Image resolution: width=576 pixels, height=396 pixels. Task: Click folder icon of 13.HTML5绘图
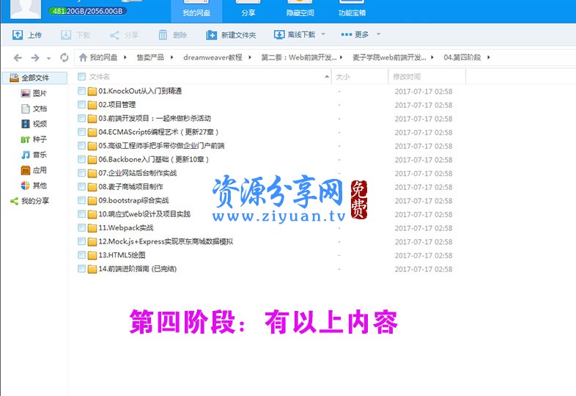(92, 255)
